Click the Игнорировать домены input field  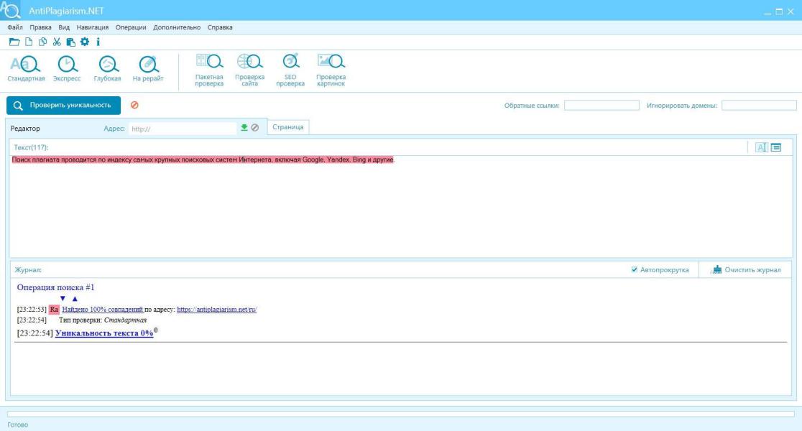coord(759,106)
